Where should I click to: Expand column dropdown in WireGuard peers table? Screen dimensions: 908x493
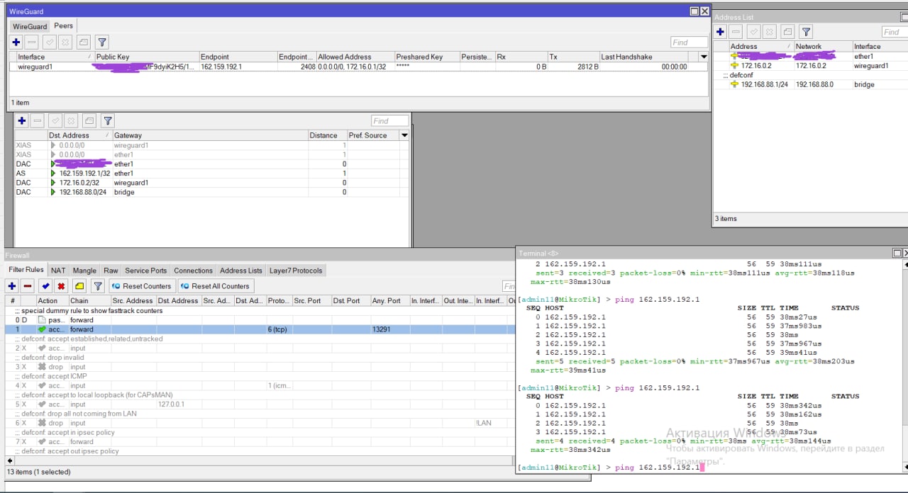(x=704, y=57)
